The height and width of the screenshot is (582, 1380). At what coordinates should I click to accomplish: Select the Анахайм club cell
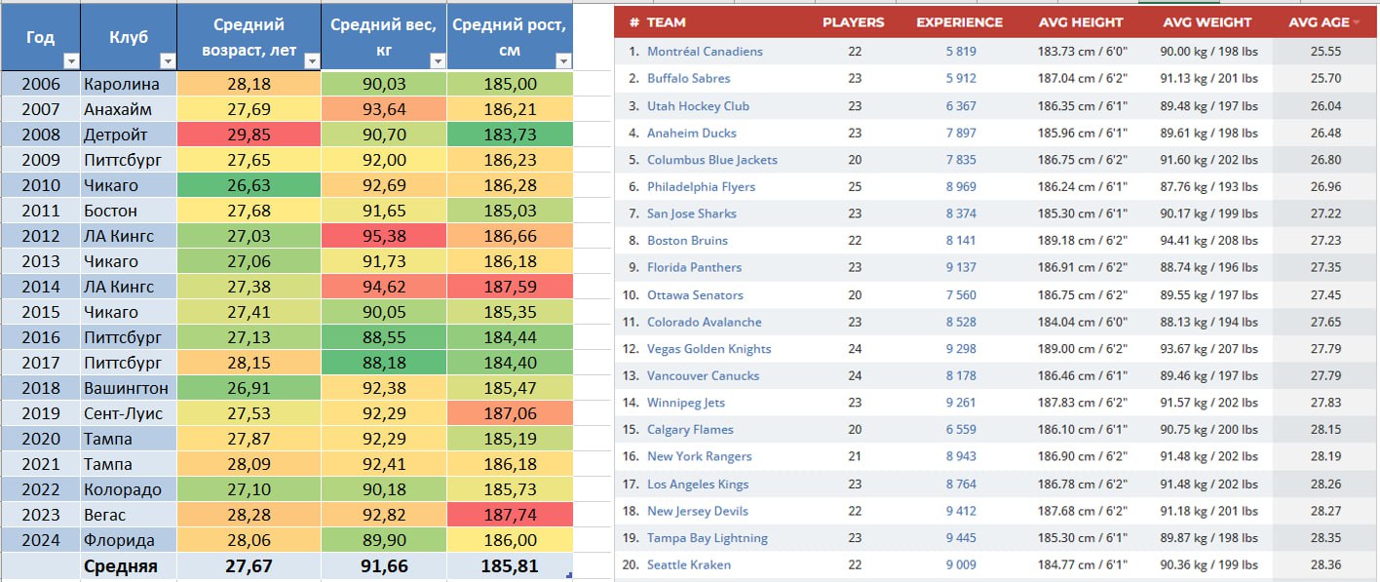pyautogui.click(x=129, y=110)
